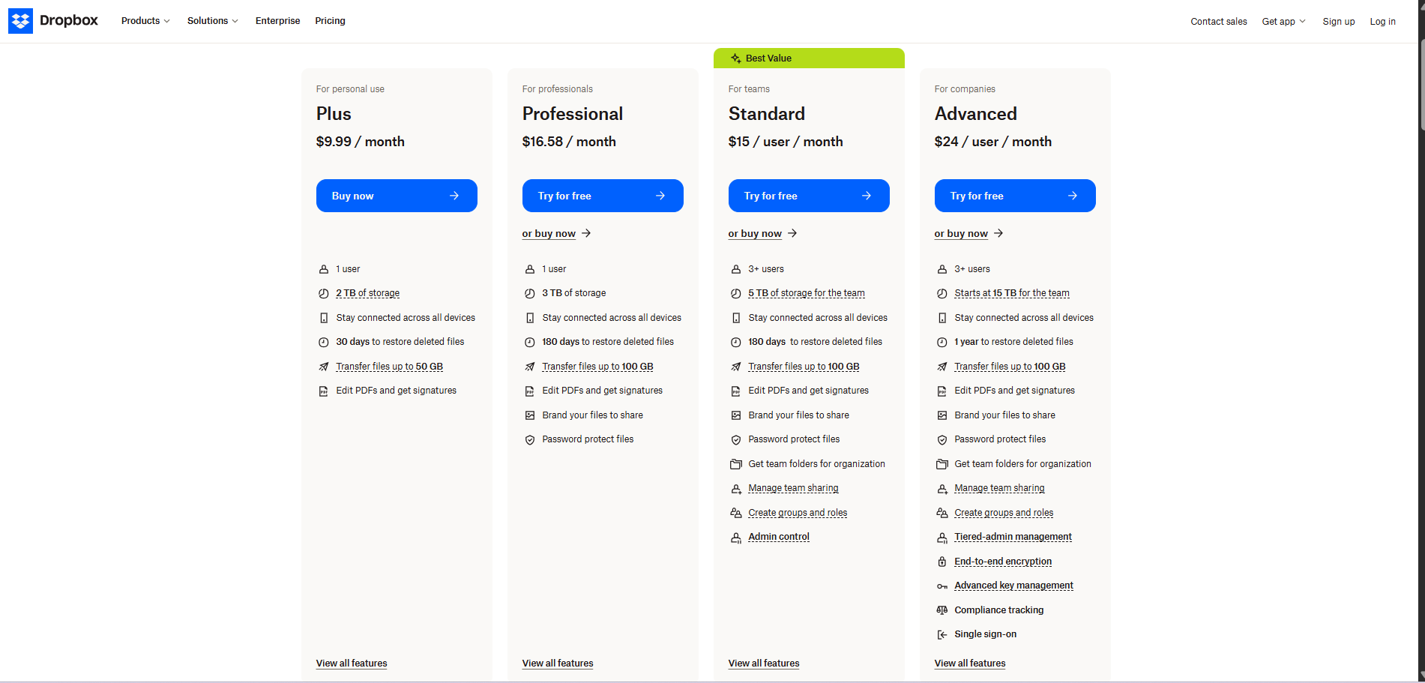This screenshot has height=683, width=1425.
Task: Click the PDF icon beside Edit PDFs on Advanced
Action: 942,391
